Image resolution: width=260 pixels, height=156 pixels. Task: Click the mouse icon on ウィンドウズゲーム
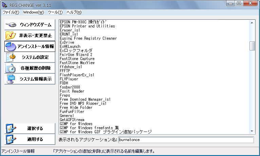11,25
